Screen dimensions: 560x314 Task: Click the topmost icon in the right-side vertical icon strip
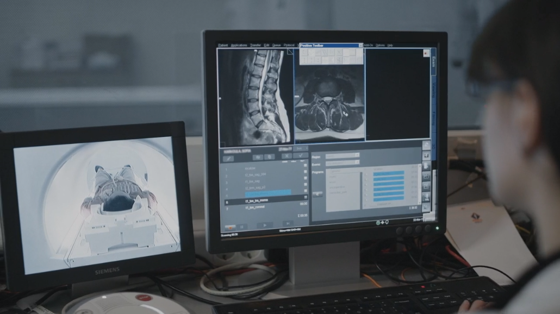(x=426, y=146)
